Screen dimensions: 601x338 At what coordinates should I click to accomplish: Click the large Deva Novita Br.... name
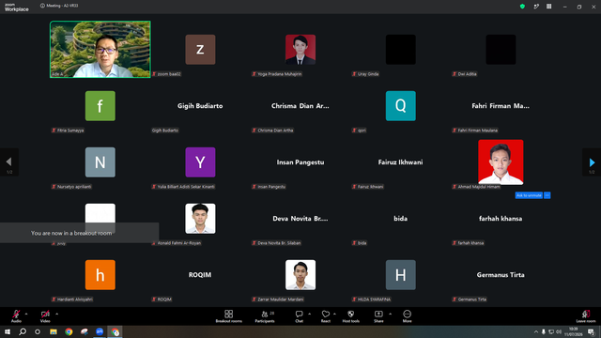300,219
